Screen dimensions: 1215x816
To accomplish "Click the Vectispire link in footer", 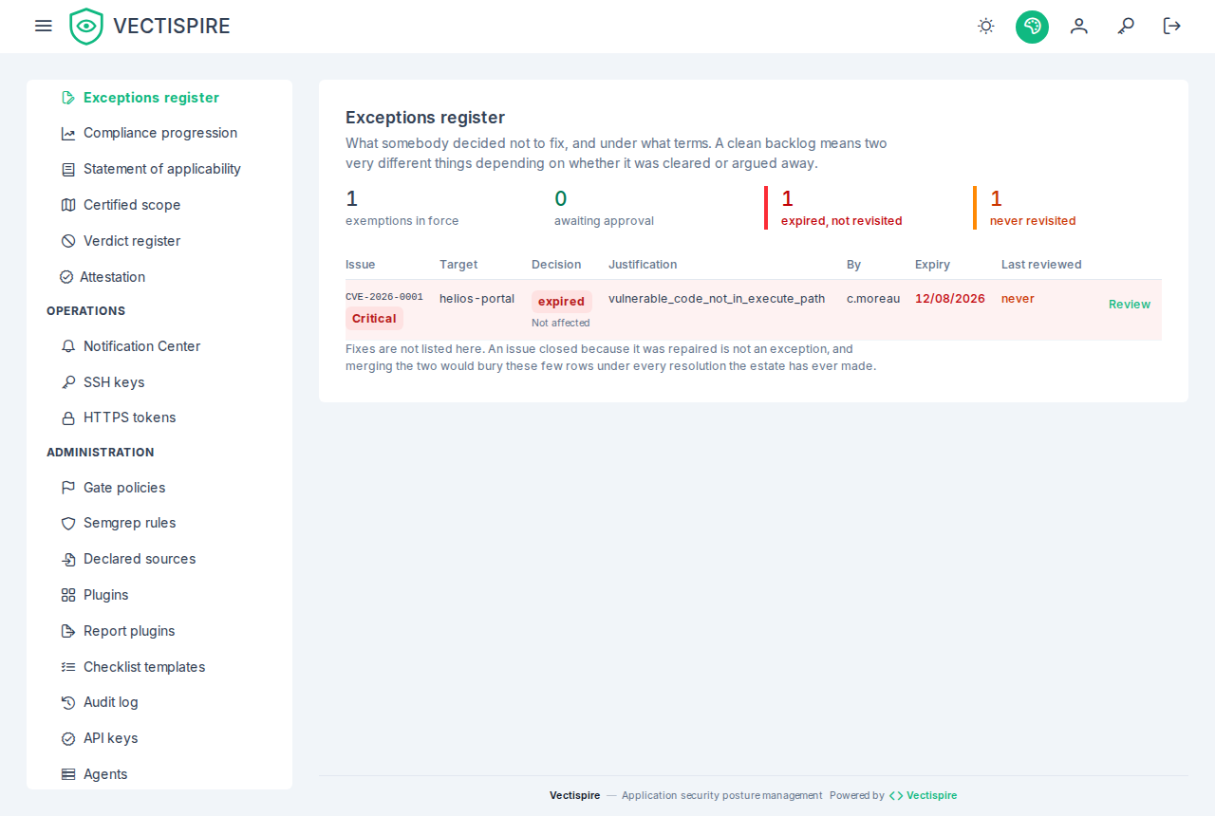I will tap(923, 795).
